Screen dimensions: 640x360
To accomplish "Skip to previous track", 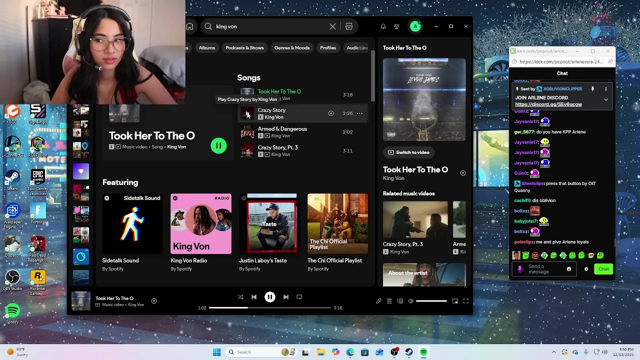I will 254,297.
